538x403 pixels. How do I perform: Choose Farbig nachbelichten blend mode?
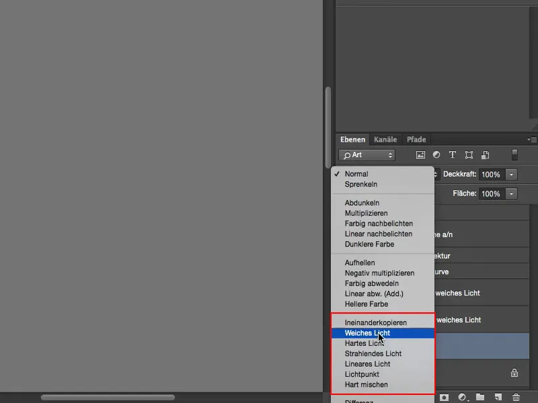click(383, 224)
